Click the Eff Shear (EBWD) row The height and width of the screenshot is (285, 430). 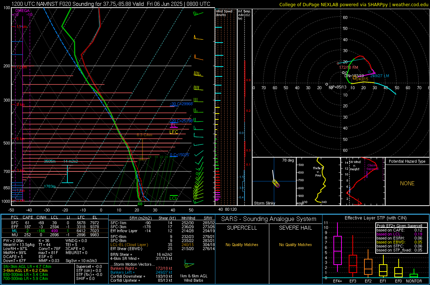[162, 249]
